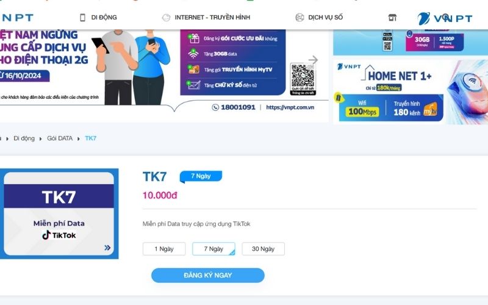Open the DI ĐỘNG menu
The height and width of the screenshot is (305, 488).
104,18
